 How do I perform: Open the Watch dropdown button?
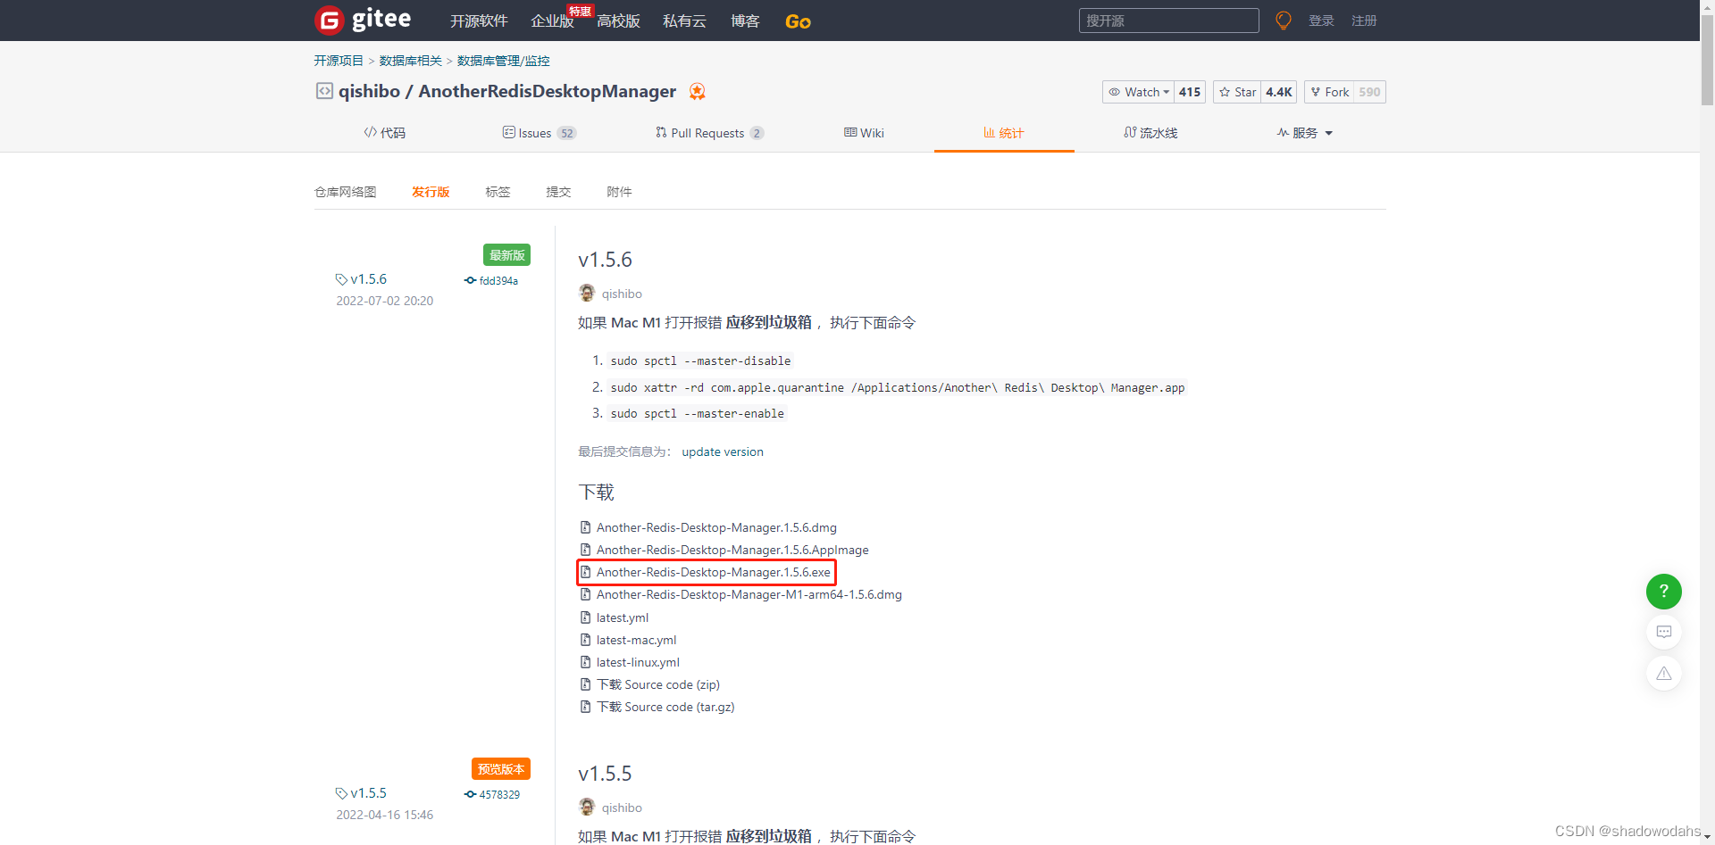click(x=1139, y=92)
